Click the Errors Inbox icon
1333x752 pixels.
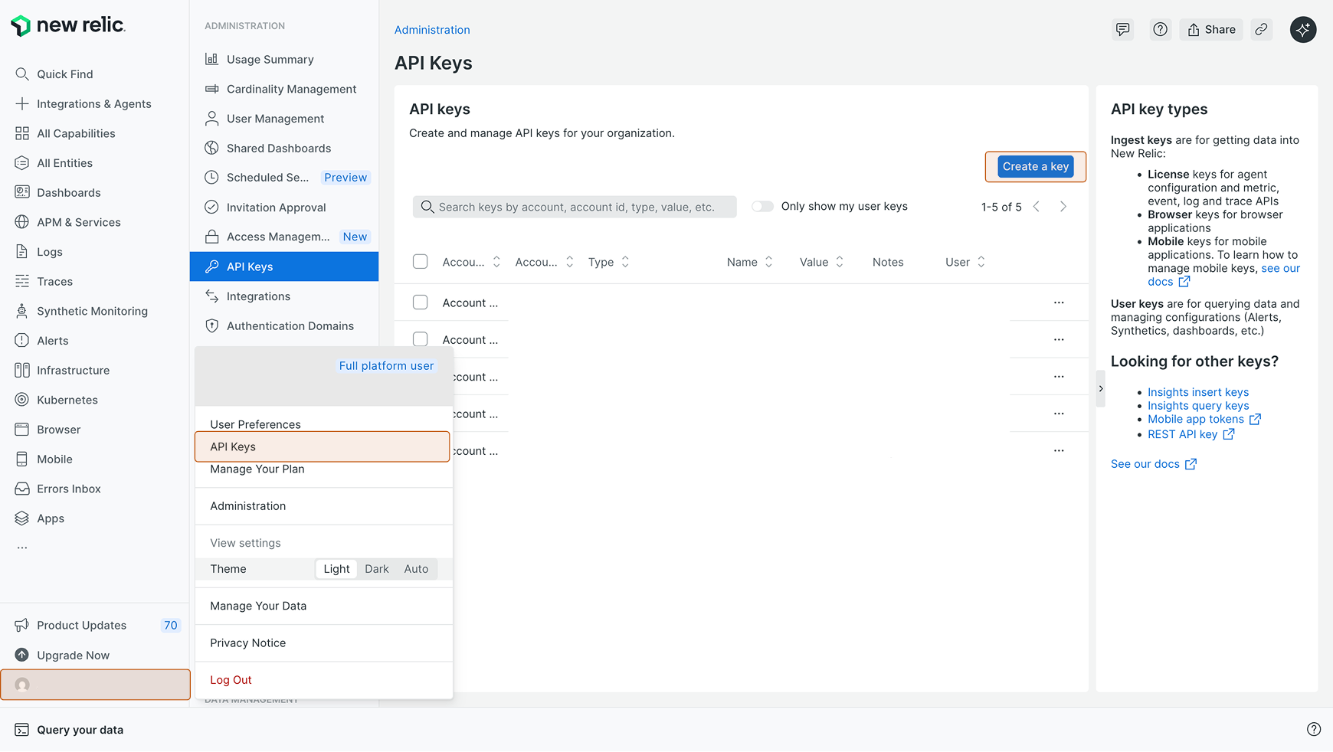click(x=22, y=489)
